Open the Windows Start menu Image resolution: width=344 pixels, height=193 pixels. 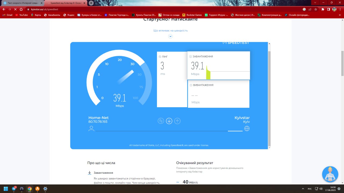point(6,189)
